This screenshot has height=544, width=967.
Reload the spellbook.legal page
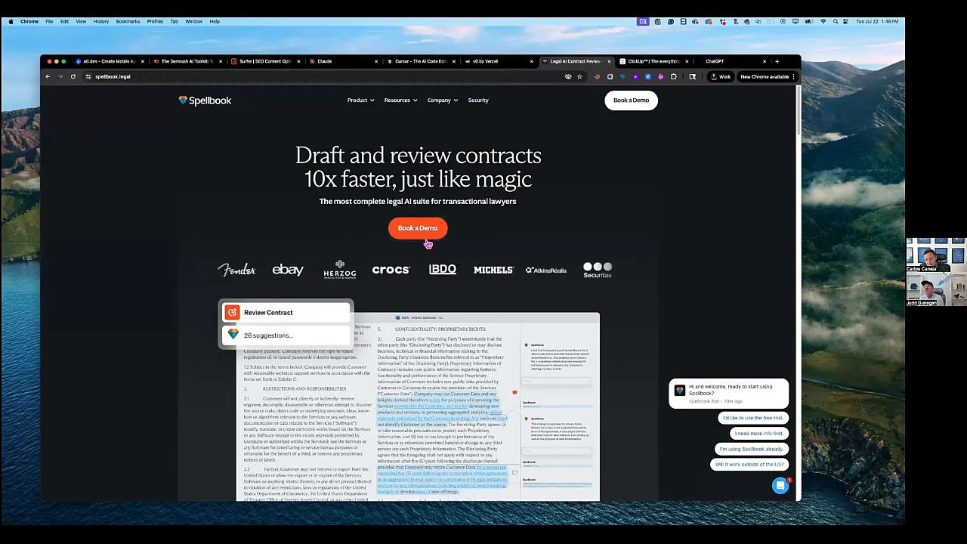[x=73, y=76]
